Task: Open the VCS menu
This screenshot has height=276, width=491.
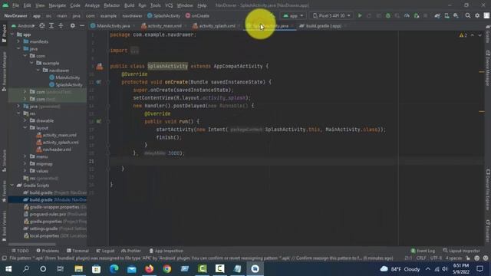Action: click(x=169, y=5)
